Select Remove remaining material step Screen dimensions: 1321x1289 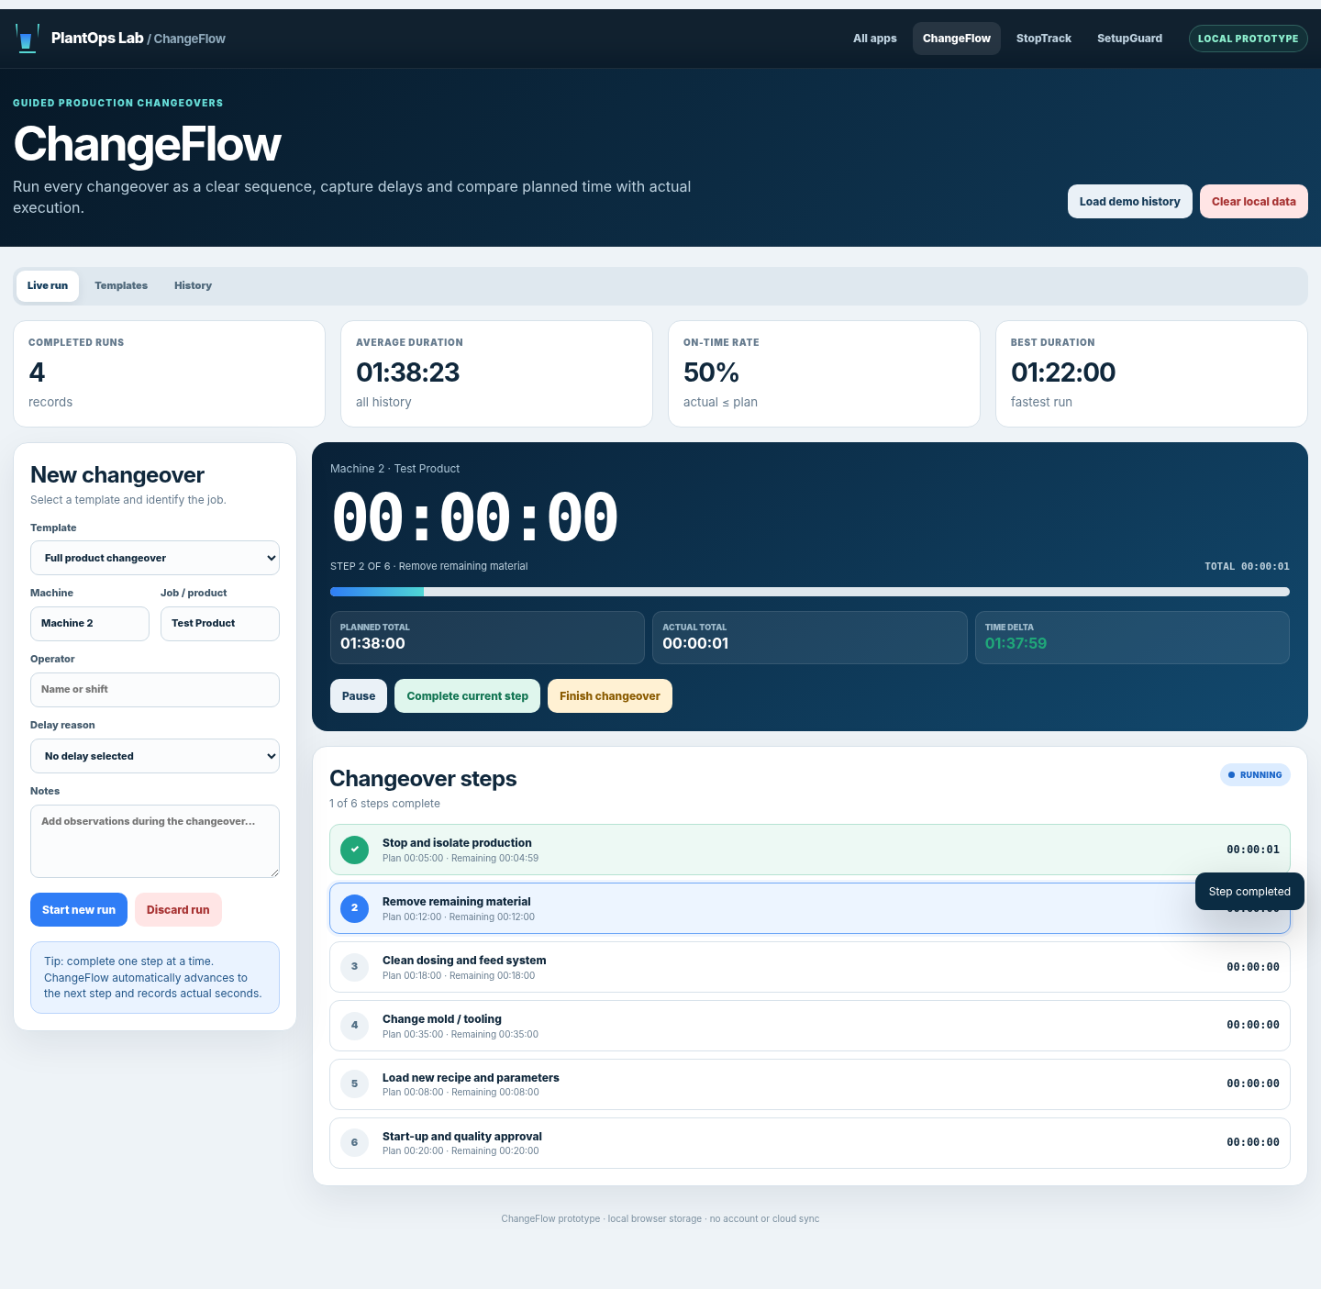(x=810, y=908)
